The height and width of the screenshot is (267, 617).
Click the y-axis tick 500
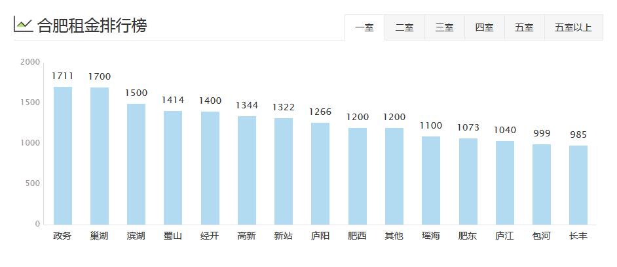[x=33, y=183]
